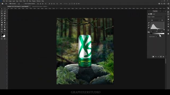Viewport: 170px width, 95px height.
Task: Open Edit Toolbar three-dots button
Action: [x=5, y=32]
